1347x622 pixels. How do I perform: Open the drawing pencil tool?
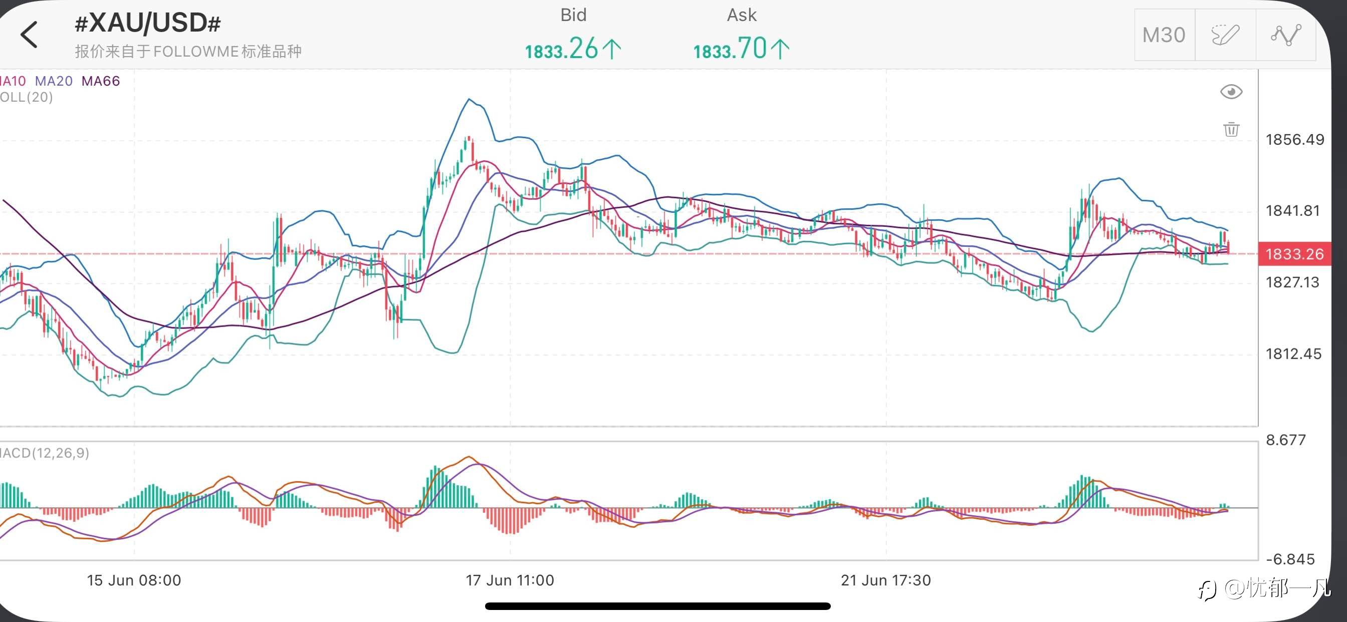pyautogui.click(x=1225, y=35)
